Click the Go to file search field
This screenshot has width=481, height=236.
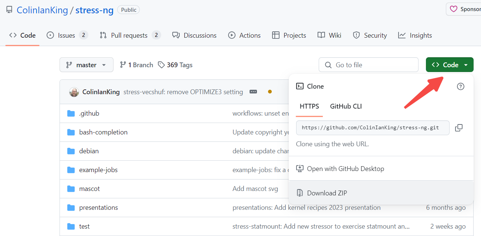(368, 65)
